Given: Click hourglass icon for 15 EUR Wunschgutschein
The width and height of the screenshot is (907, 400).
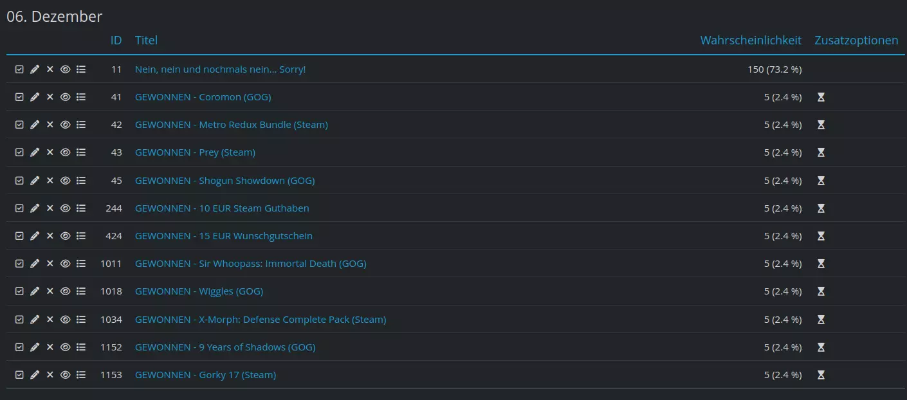Looking at the screenshot, I should pyautogui.click(x=821, y=236).
